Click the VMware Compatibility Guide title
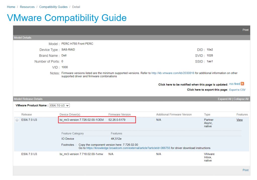This screenshot has height=180, width=257. coord(67,18)
